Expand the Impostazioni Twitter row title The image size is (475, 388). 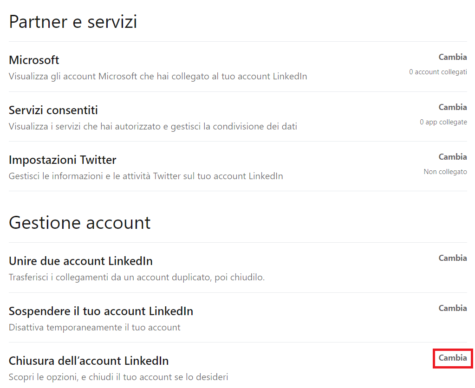click(62, 160)
